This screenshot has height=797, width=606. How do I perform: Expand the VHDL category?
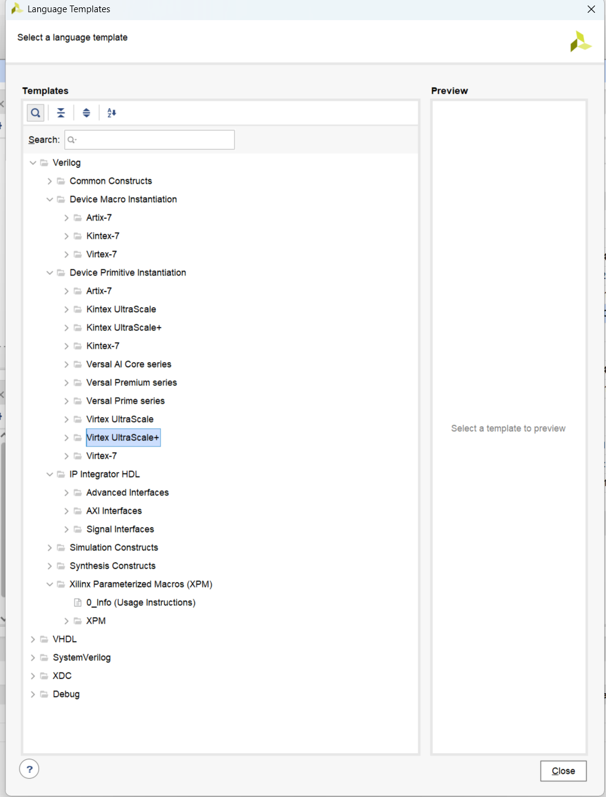pyautogui.click(x=32, y=639)
